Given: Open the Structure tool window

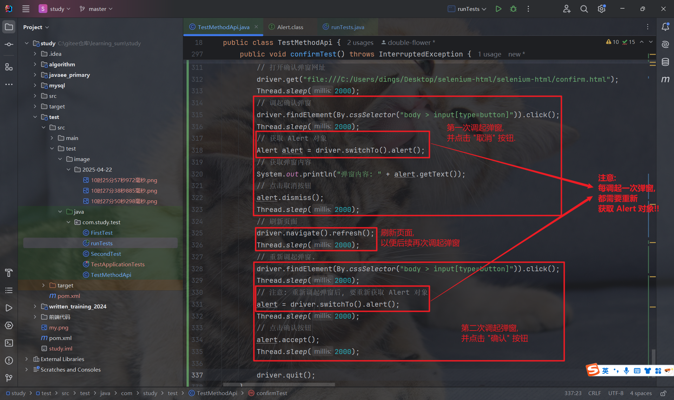Looking at the screenshot, I should click(x=9, y=67).
